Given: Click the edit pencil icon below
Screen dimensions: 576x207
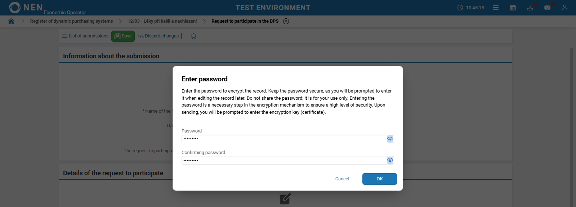Looking at the screenshot, I should [x=285, y=199].
